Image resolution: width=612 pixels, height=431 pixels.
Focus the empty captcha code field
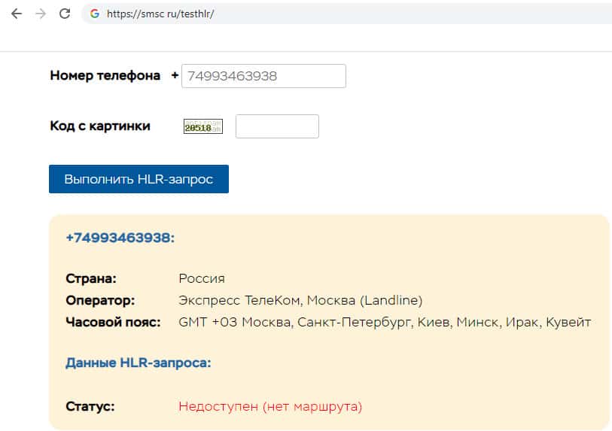[x=277, y=126]
